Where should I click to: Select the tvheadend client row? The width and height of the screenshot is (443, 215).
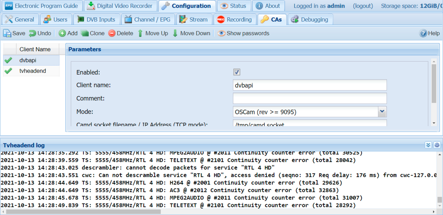tap(33, 71)
